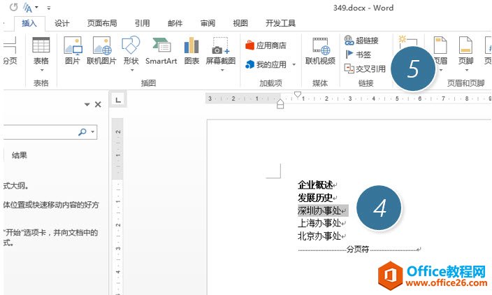Click the 图片 (Pictures) icon

pos(72,51)
